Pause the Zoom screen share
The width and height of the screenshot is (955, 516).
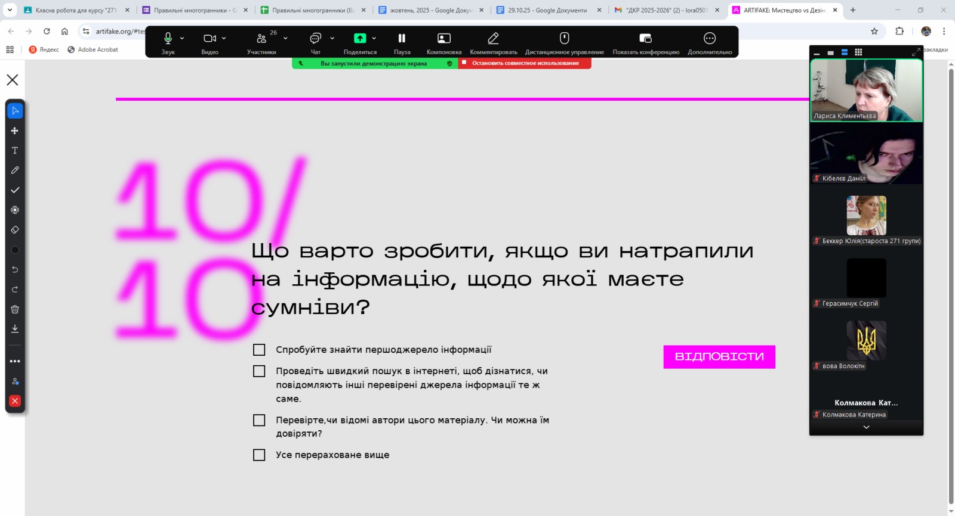402,42
